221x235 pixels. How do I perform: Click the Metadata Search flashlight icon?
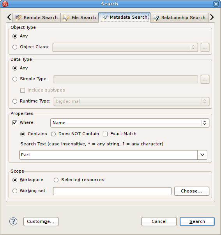[x=104, y=18]
